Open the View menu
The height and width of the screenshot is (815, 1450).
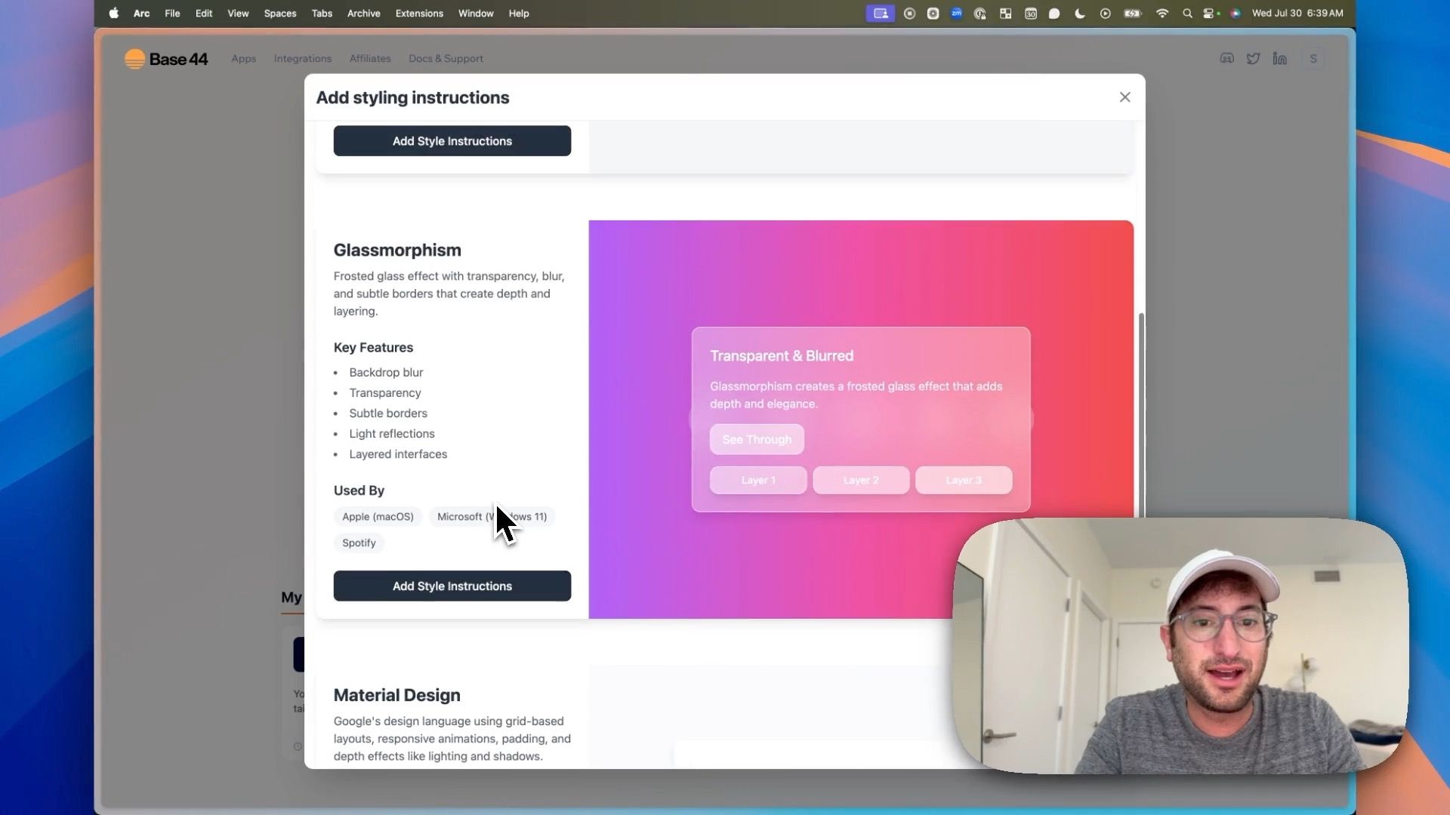pyautogui.click(x=238, y=13)
